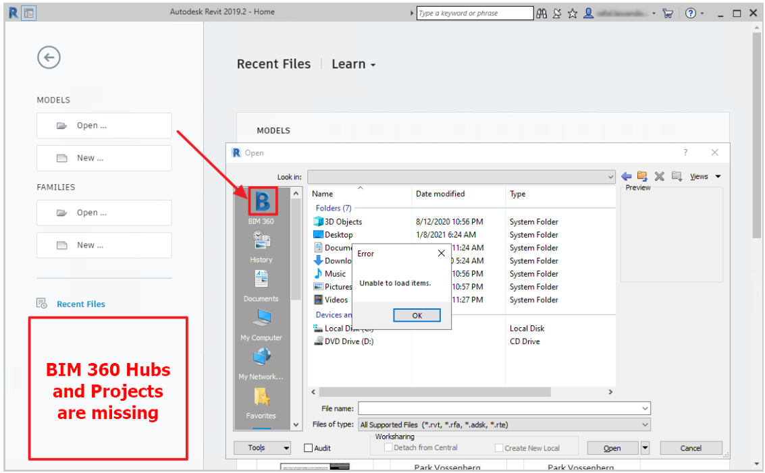Screen dimensions: 765x473
Task: Select the History places icon
Action: click(261, 240)
